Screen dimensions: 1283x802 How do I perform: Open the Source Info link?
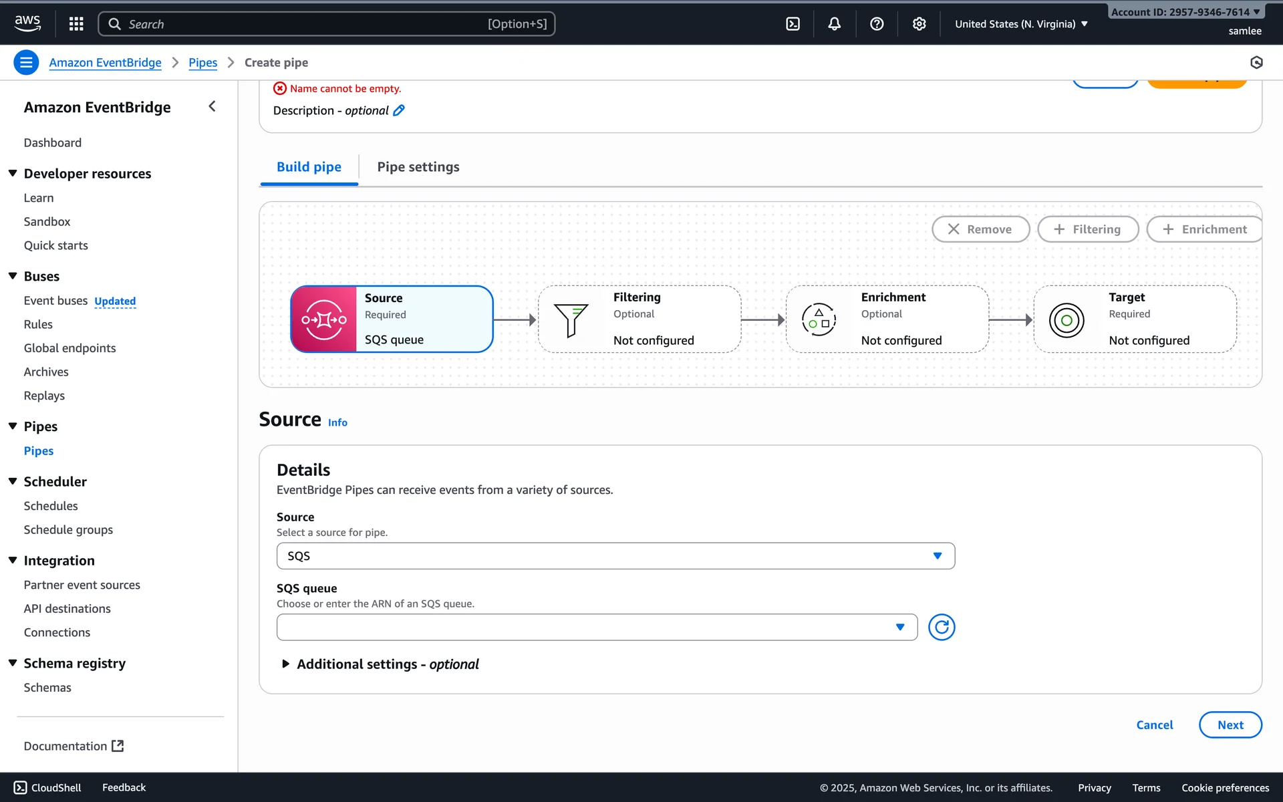point(337,422)
